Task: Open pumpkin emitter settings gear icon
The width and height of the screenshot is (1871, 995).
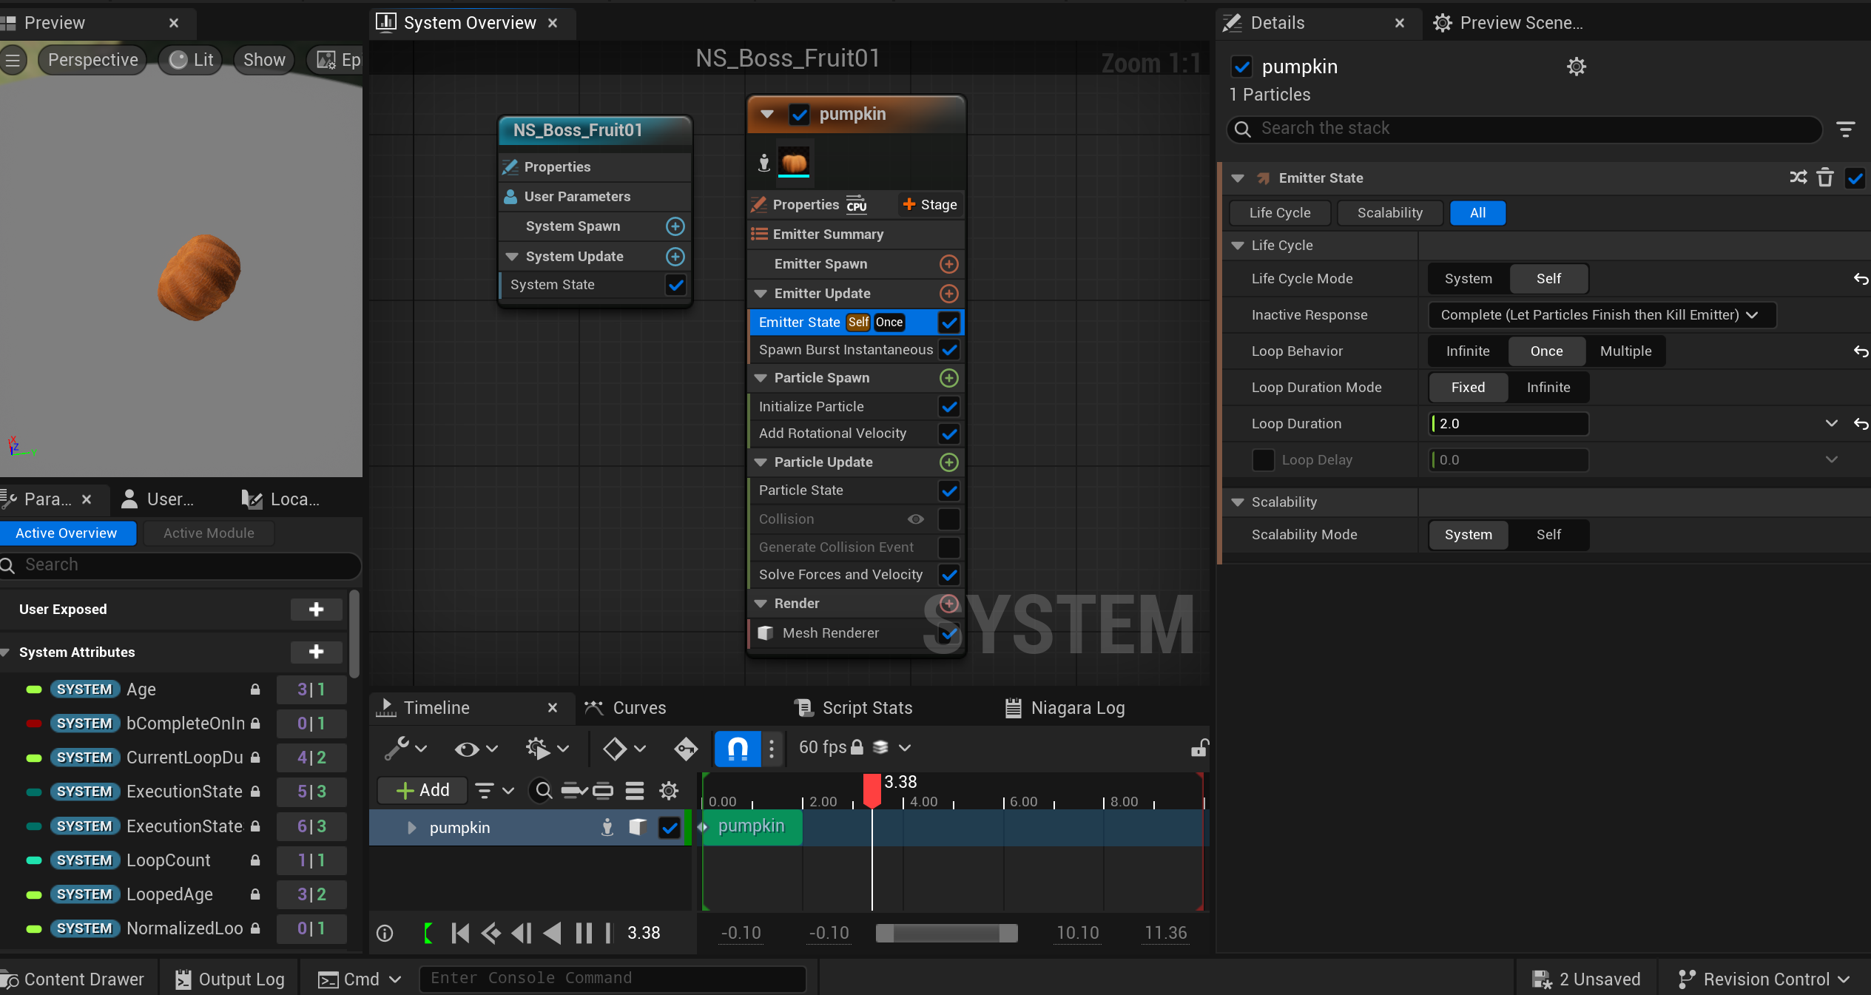Action: pos(1576,67)
